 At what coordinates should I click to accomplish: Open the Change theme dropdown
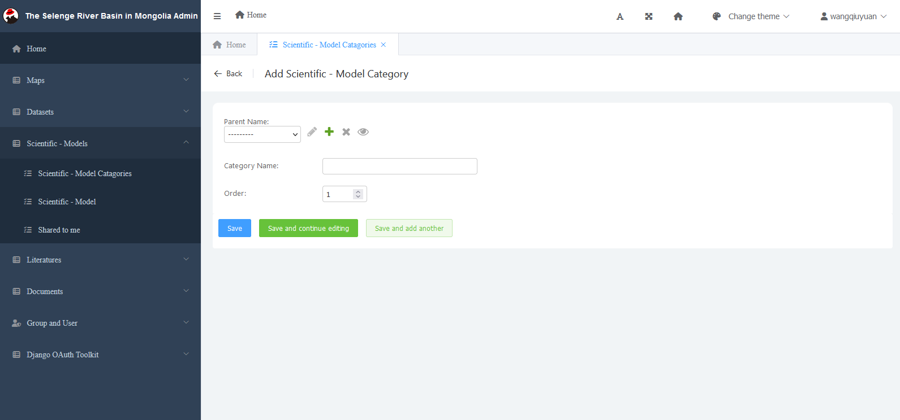tap(751, 16)
